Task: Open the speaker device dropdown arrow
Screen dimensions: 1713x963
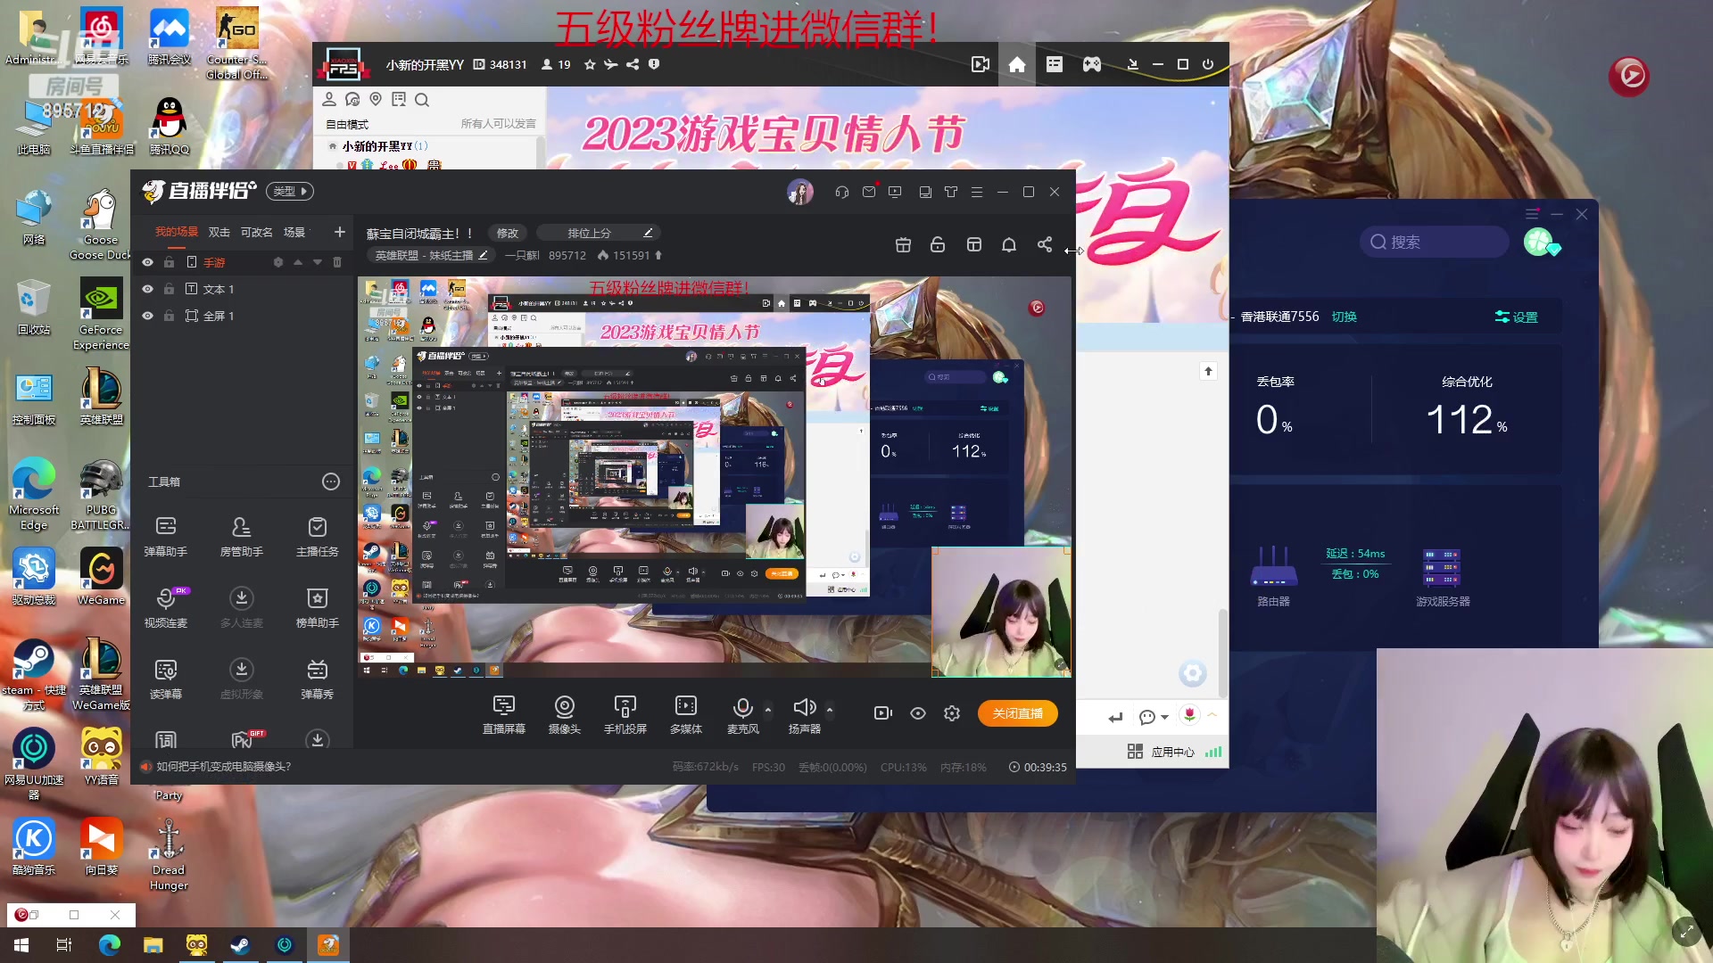Action: [x=829, y=709]
